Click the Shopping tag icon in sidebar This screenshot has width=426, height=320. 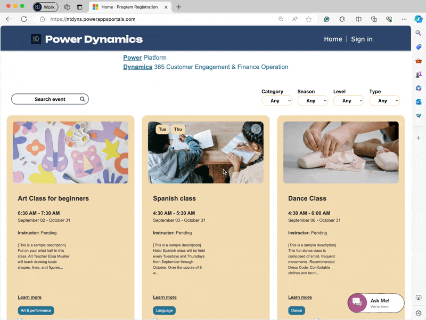419,47
